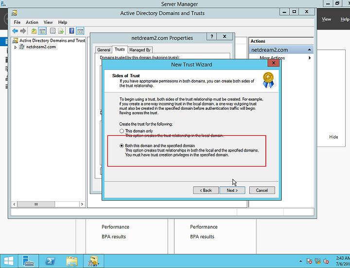This screenshot has width=350, height=268.
Task: Go back using the blue back arrow
Action: click(x=15, y=31)
